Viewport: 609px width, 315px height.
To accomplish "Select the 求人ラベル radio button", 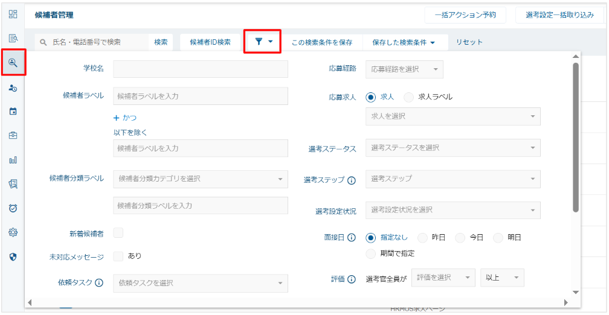I will [x=409, y=97].
